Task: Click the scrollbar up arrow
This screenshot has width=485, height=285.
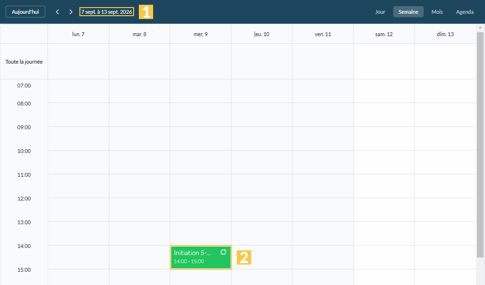Action: click(480, 28)
